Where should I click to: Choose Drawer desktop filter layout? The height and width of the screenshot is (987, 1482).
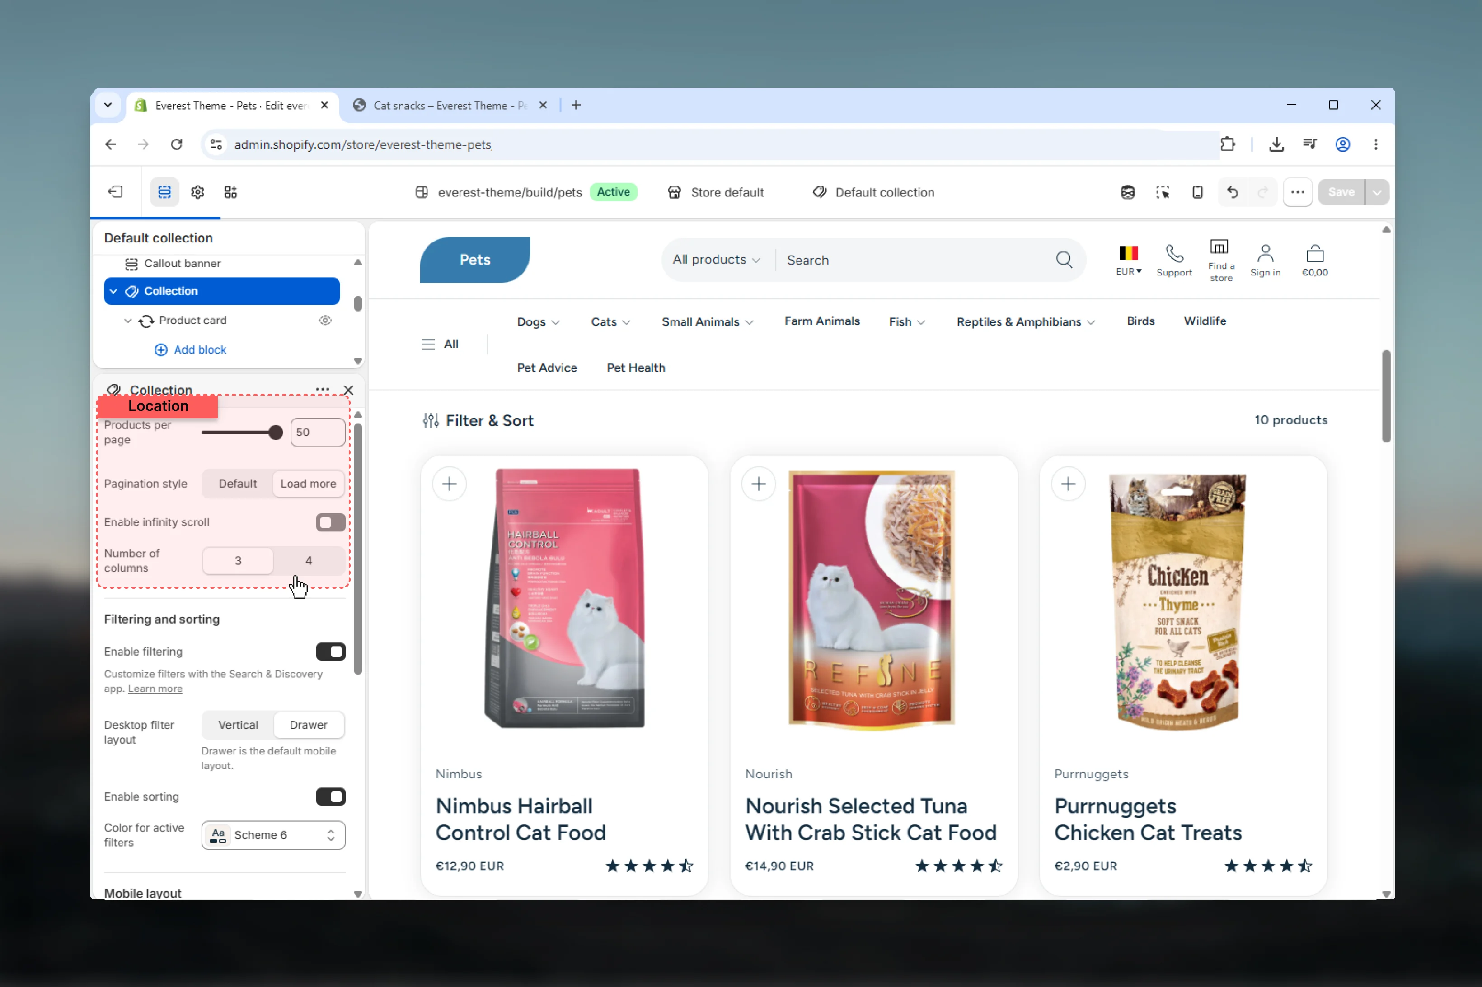309,725
